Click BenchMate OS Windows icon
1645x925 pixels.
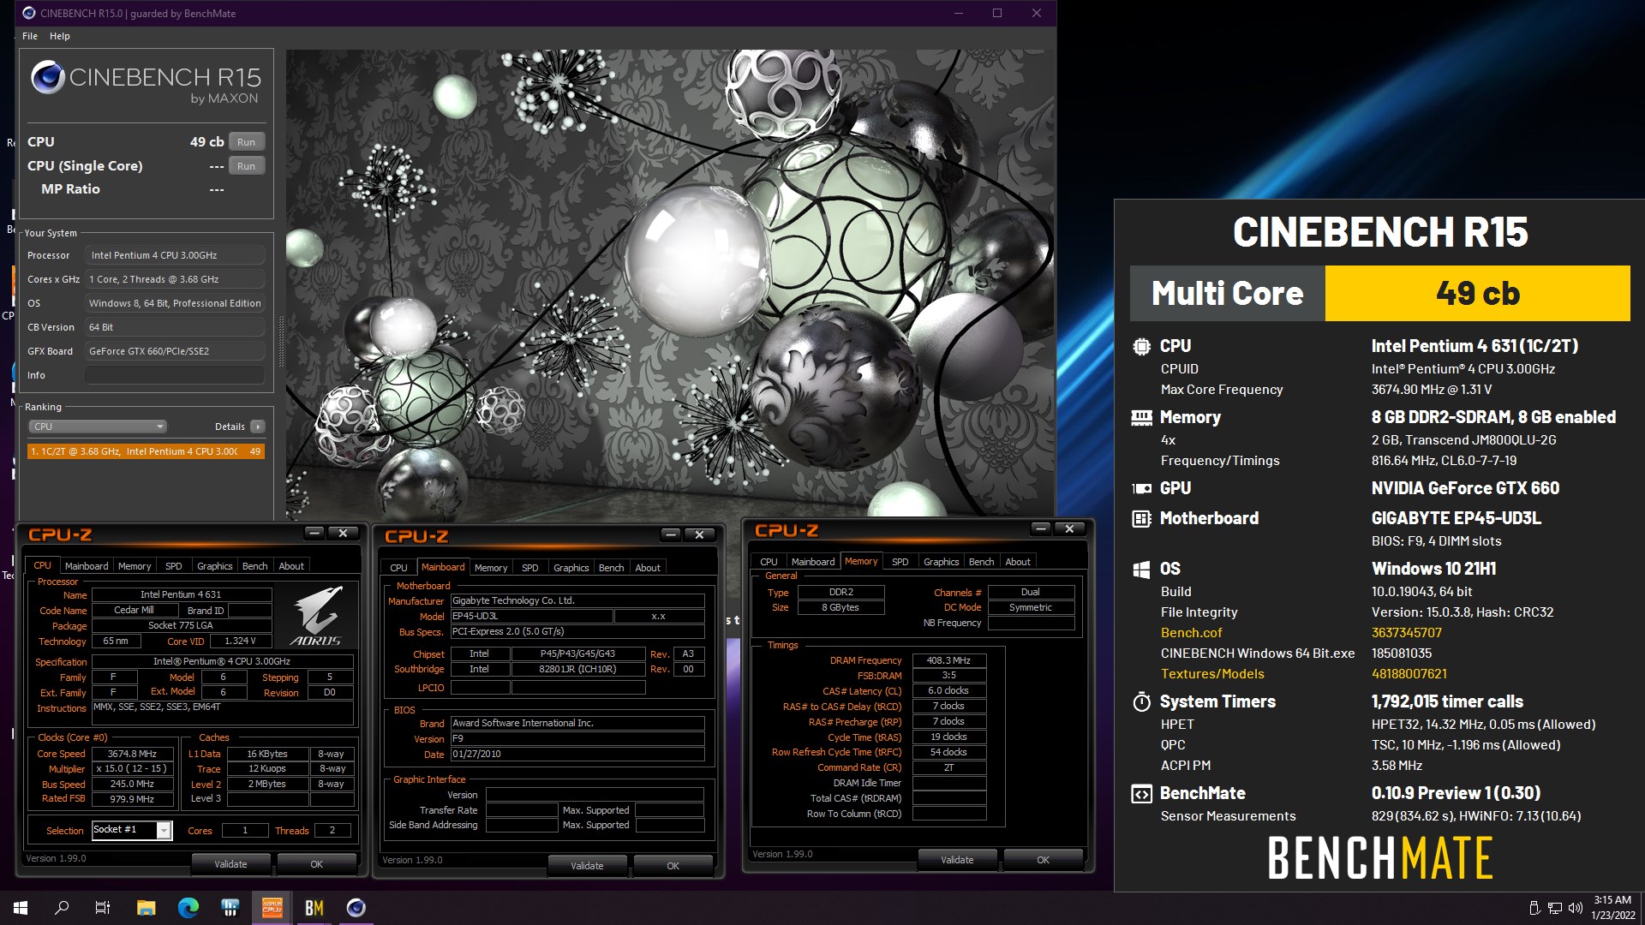(x=1141, y=570)
